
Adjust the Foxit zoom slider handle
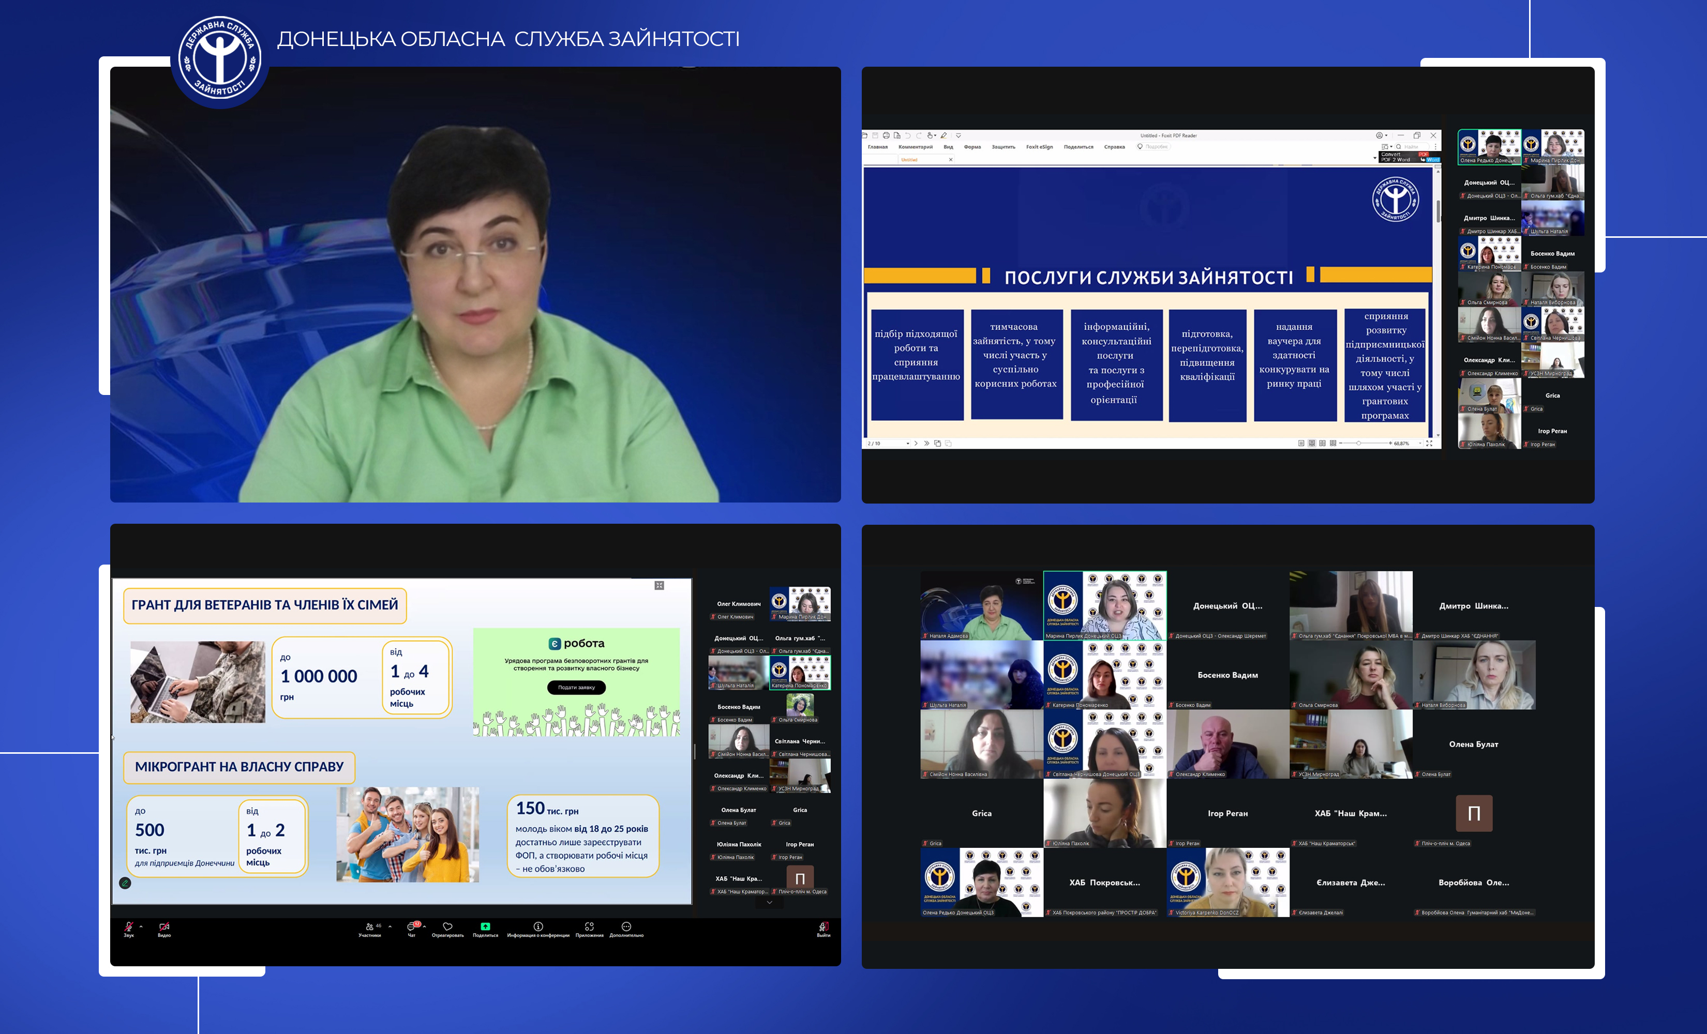point(1358,443)
